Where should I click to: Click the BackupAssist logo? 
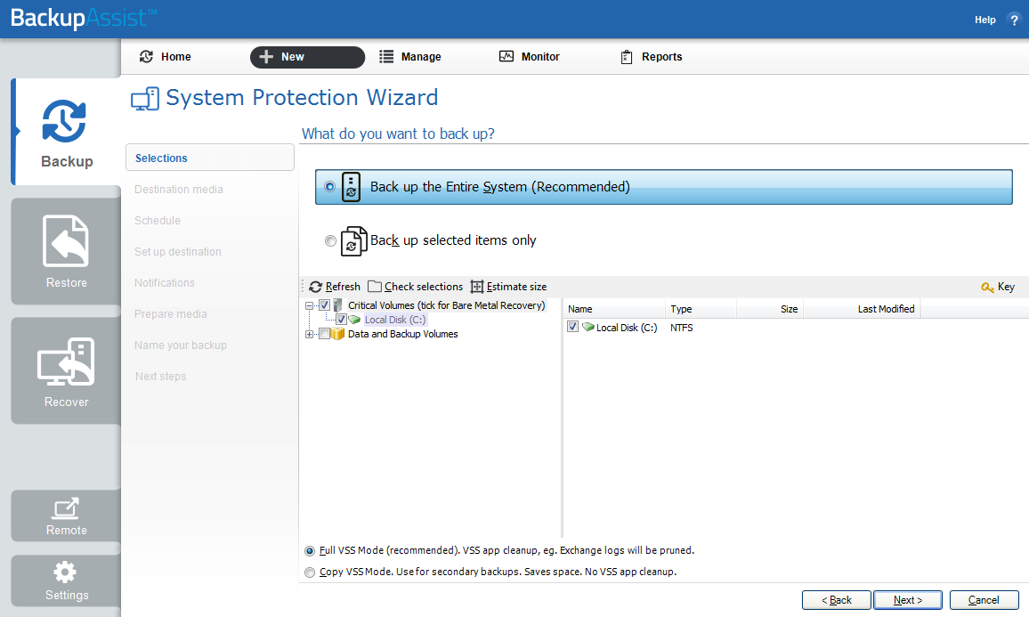click(84, 18)
